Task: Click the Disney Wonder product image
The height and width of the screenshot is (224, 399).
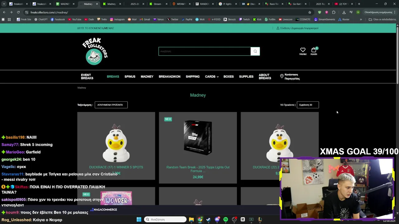Action: [x=116, y=198]
